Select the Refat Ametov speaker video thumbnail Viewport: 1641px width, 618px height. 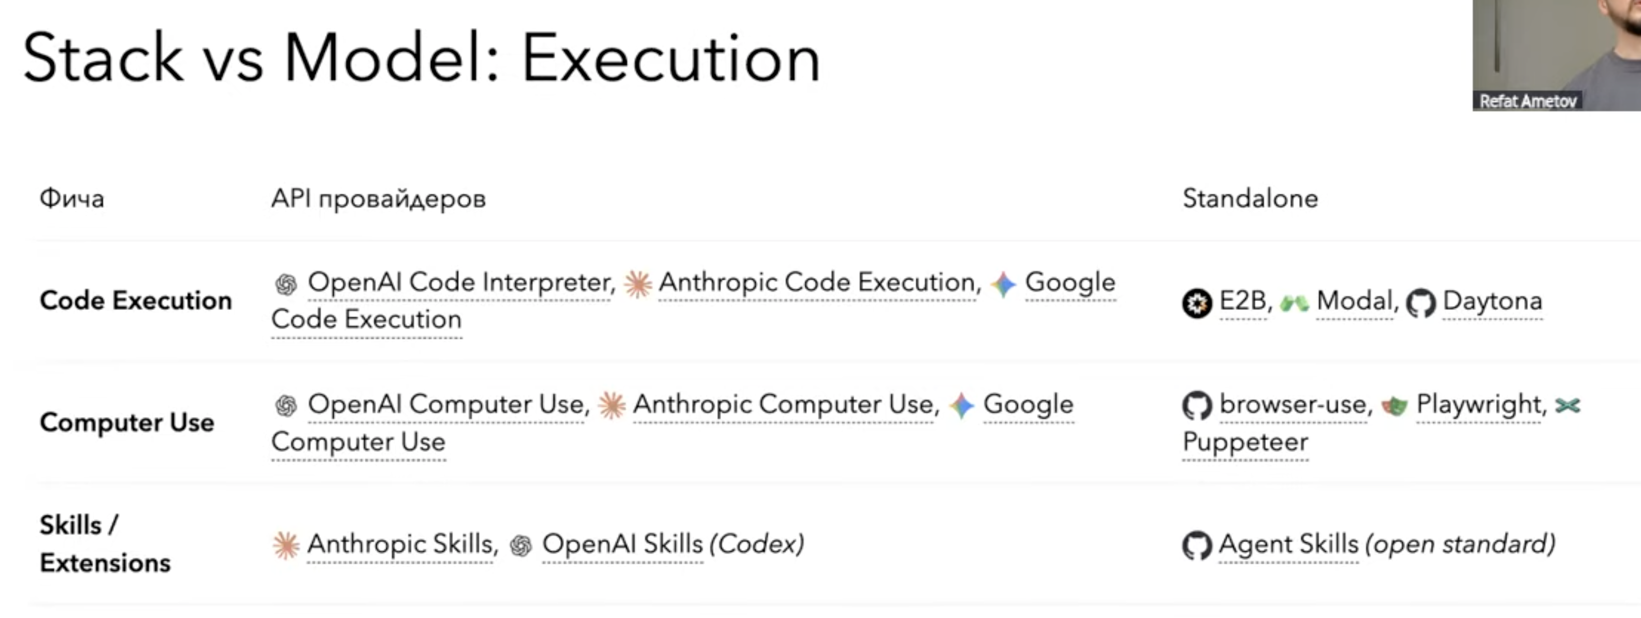pos(1556,55)
